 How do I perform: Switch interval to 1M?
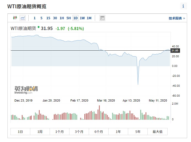(89, 18)
